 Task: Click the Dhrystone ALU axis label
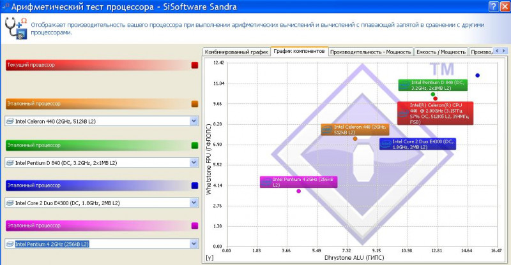(x=355, y=258)
